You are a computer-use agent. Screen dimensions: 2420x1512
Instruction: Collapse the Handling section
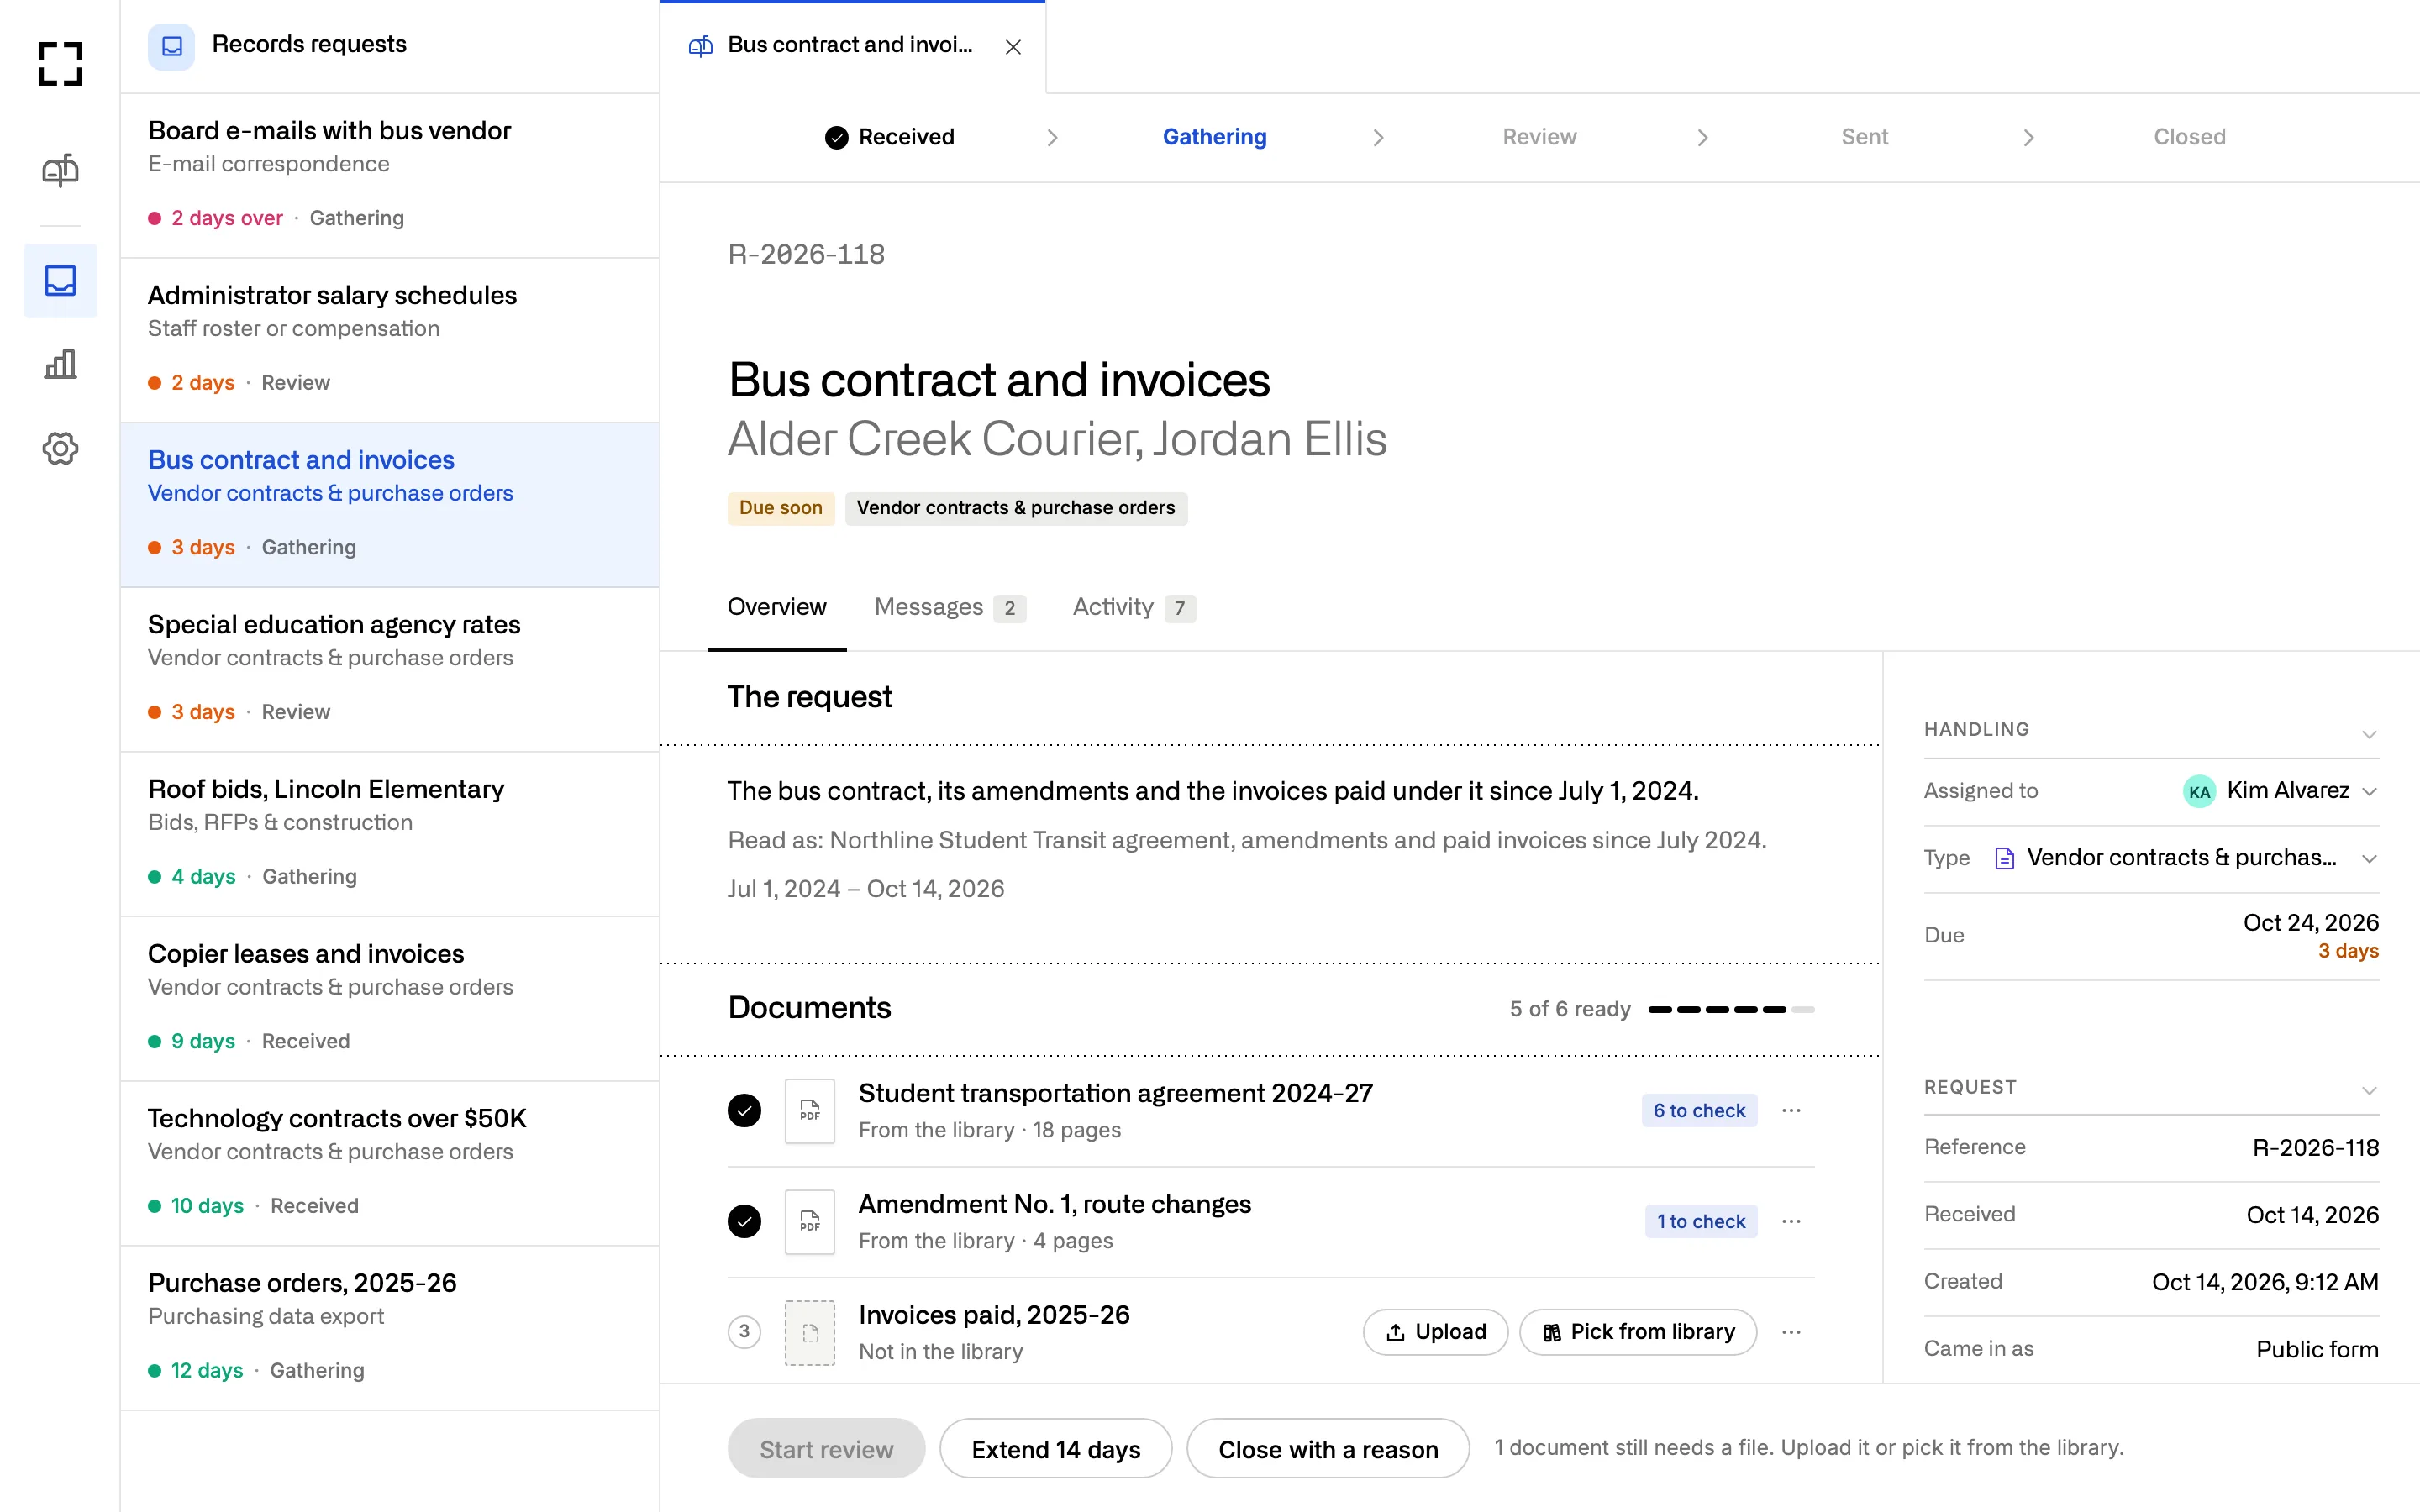tap(2369, 734)
